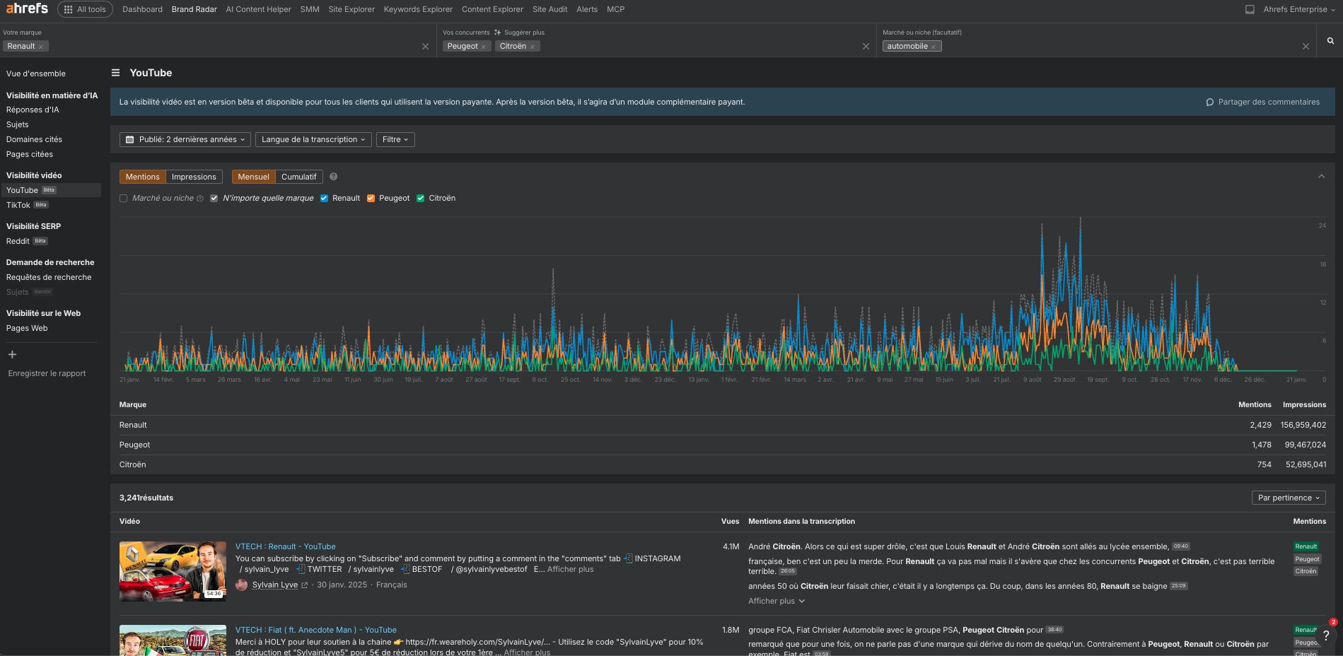Toggle the hamburger sidebar menu icon
The image size is (1343, 656).
[115, 73]
